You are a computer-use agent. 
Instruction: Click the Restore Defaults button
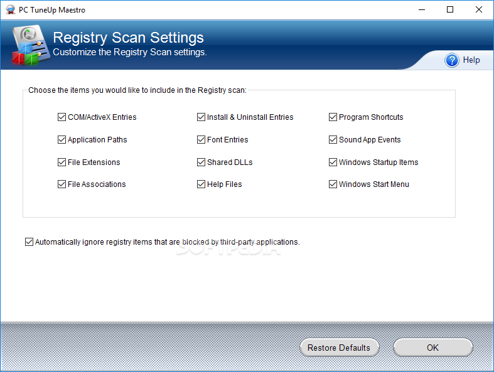(x=340, y=348)
